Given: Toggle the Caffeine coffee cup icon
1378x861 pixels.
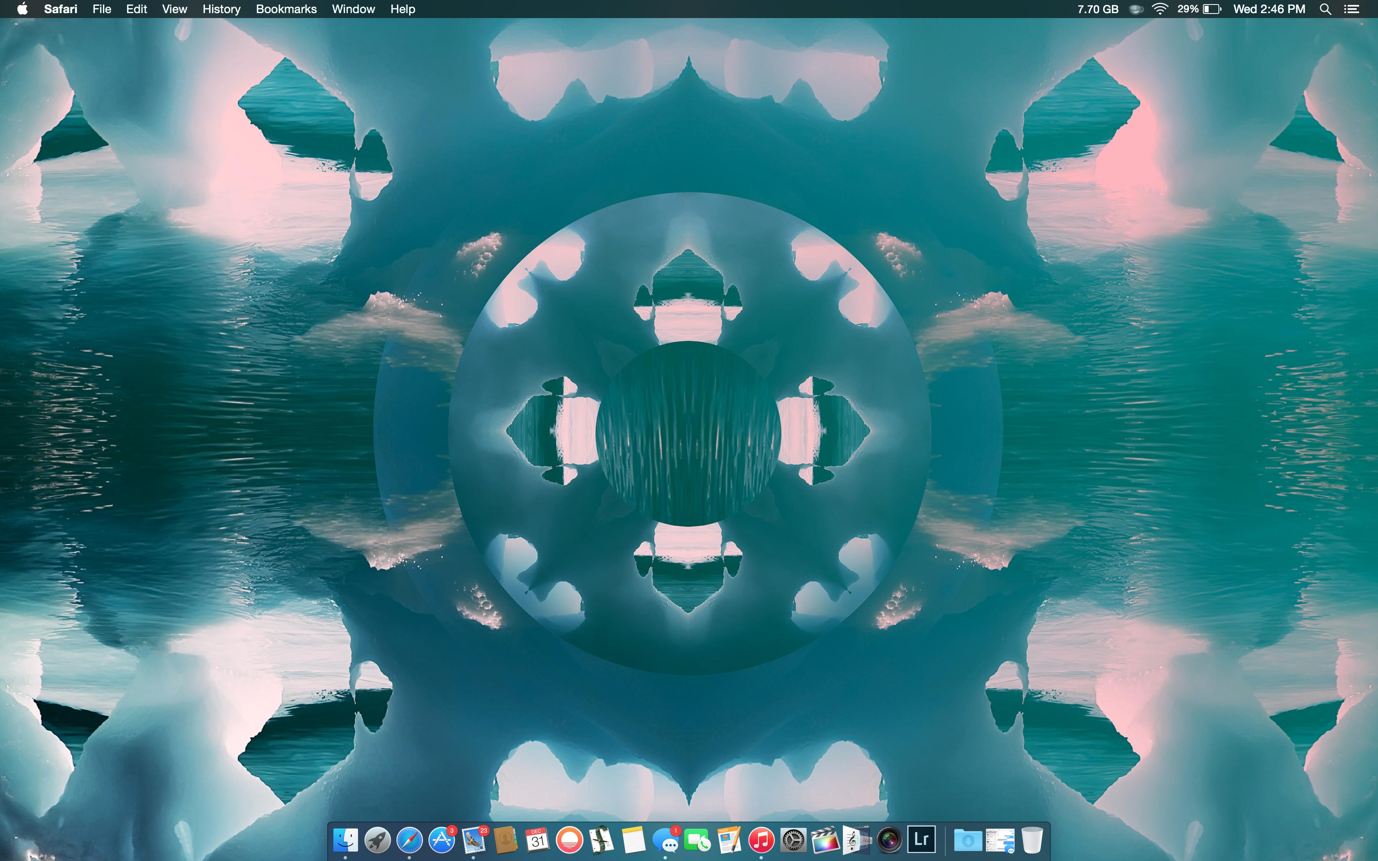Looking at the screenshot, I should [1136, 9].
